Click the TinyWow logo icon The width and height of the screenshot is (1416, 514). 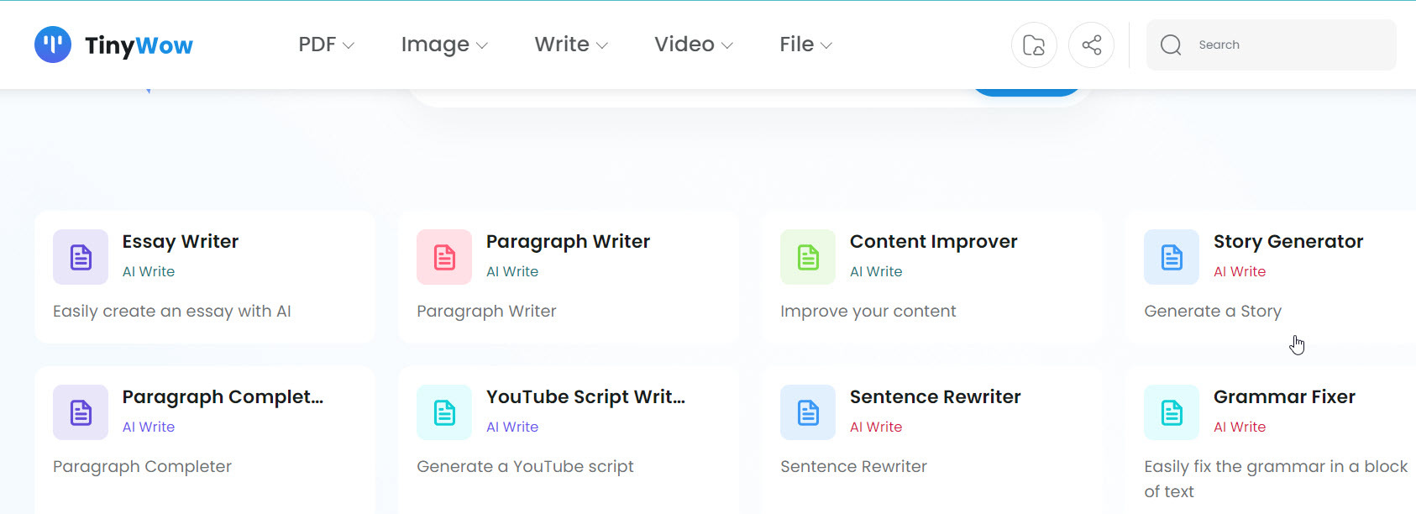click(52, 45)
